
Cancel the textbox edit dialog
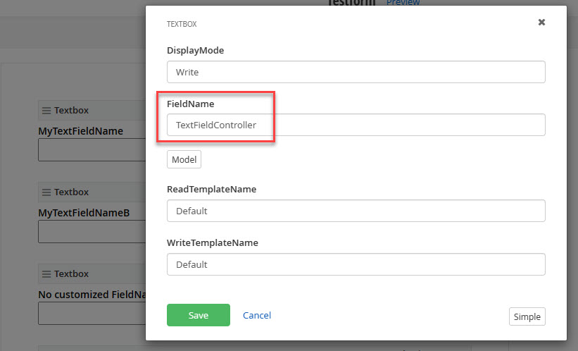click(x=257, y=315)
